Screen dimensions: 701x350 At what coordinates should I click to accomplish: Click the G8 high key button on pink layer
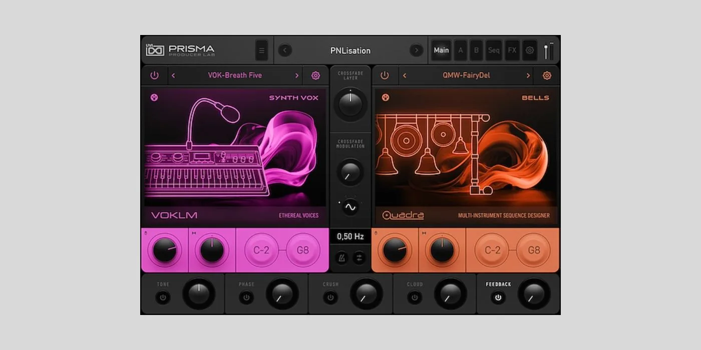pos(303,250)
